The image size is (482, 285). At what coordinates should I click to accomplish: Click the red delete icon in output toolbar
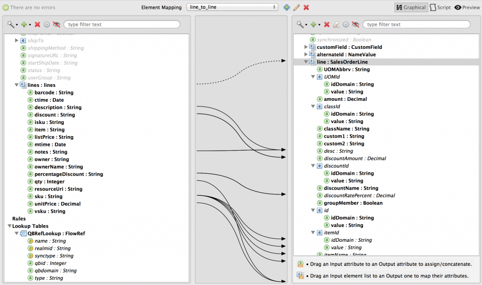pos(326,24)
